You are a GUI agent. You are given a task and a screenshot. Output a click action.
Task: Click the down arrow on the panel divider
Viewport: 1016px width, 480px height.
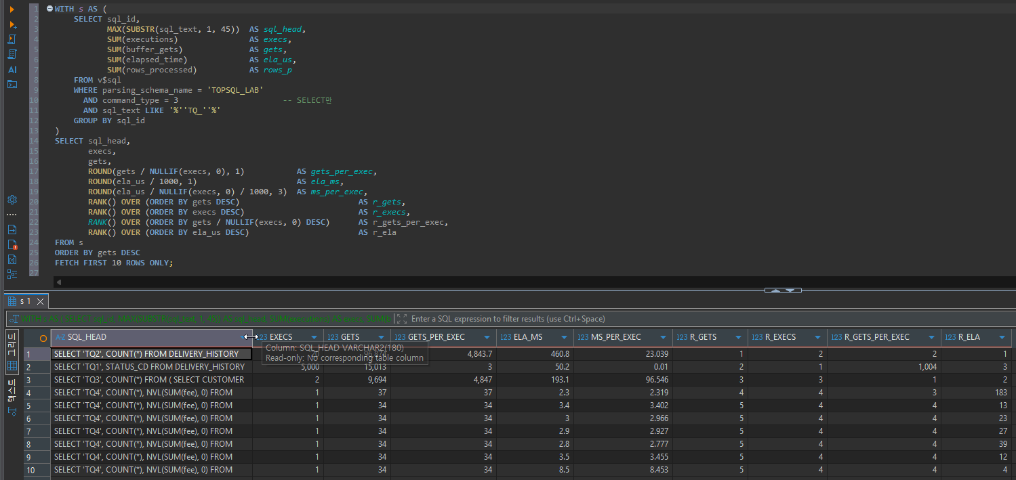pos(791,290)
